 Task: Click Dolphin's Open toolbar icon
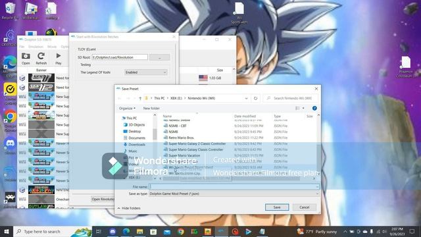(26, 59)
